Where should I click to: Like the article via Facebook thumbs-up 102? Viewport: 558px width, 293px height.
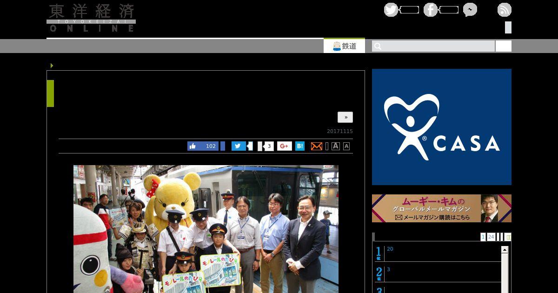click(204, 146)
